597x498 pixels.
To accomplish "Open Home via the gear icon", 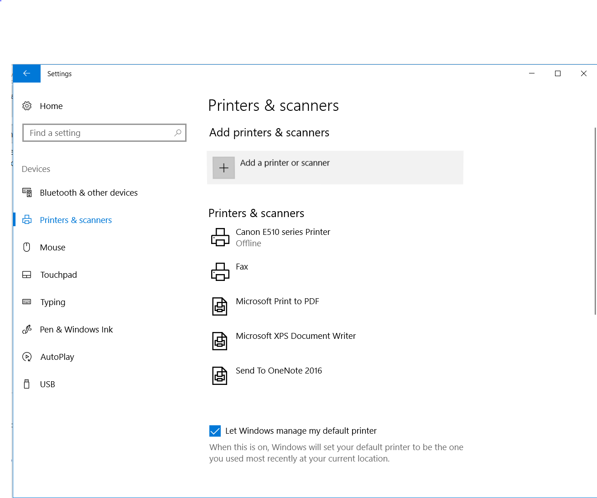I will tap(27, 106).
